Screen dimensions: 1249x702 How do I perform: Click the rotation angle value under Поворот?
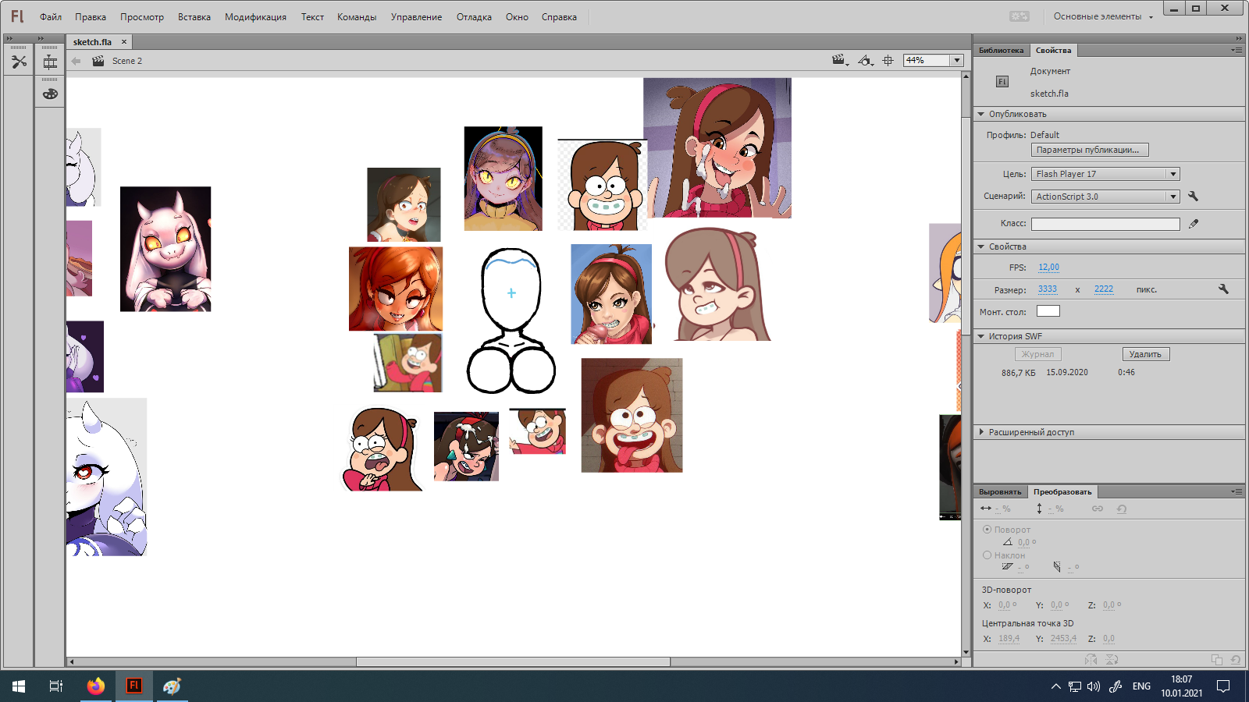(1023, 542)
